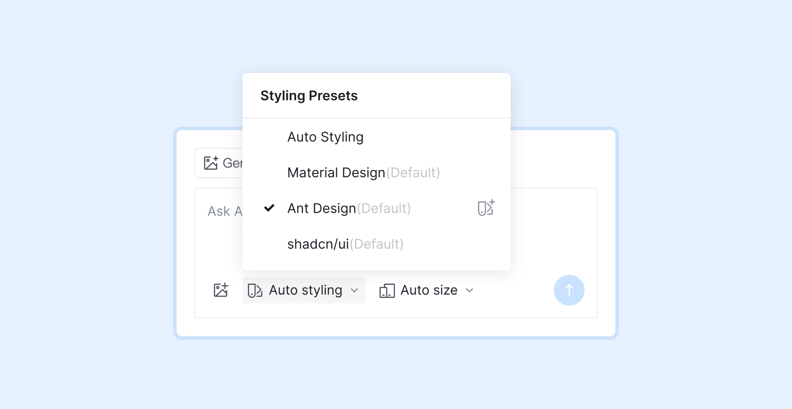792x409 pixels.
Task: Click the send arrow button
Action: point(569,290)
